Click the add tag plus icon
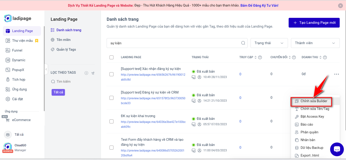The width and height of the screenshot is (346, 160). click(x=86, y=73)
